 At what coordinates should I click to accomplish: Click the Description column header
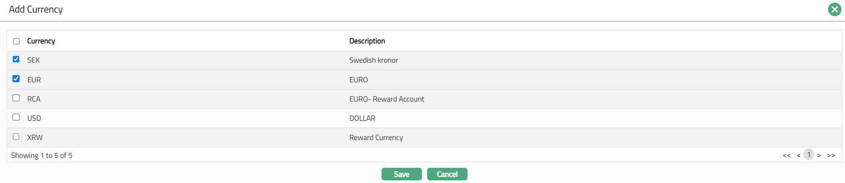tap(367, 41)
